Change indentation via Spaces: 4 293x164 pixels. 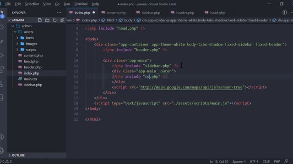[x=239, y=161]
